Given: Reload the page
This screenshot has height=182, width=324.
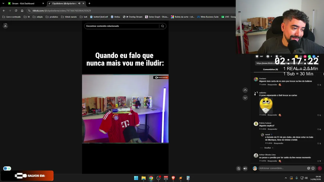Looking at the screenshot, I should tap(16, 11).
